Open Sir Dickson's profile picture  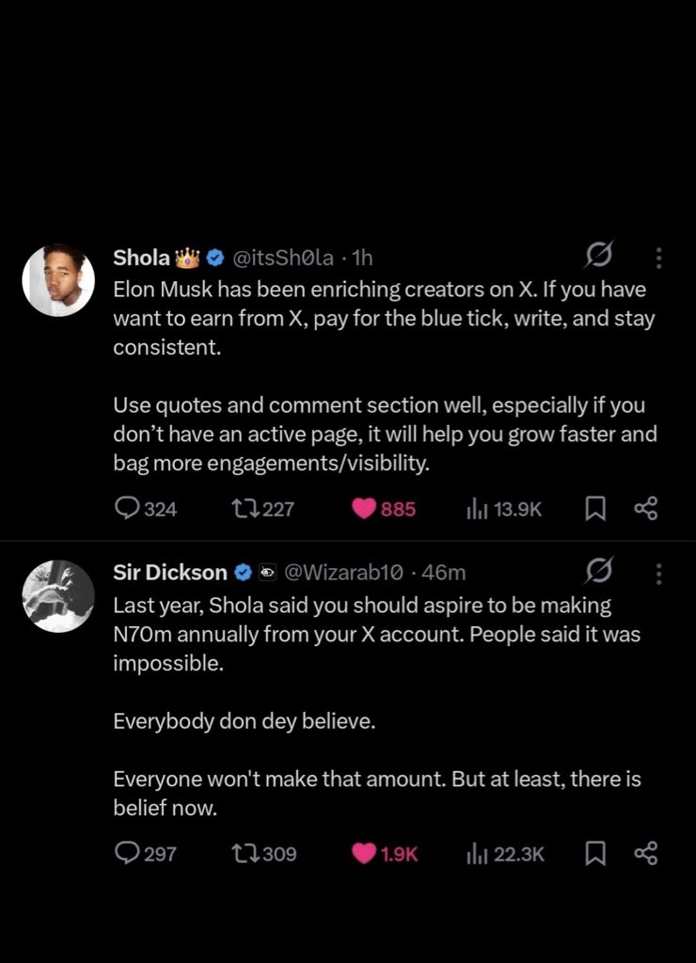[x=58, y=597]
